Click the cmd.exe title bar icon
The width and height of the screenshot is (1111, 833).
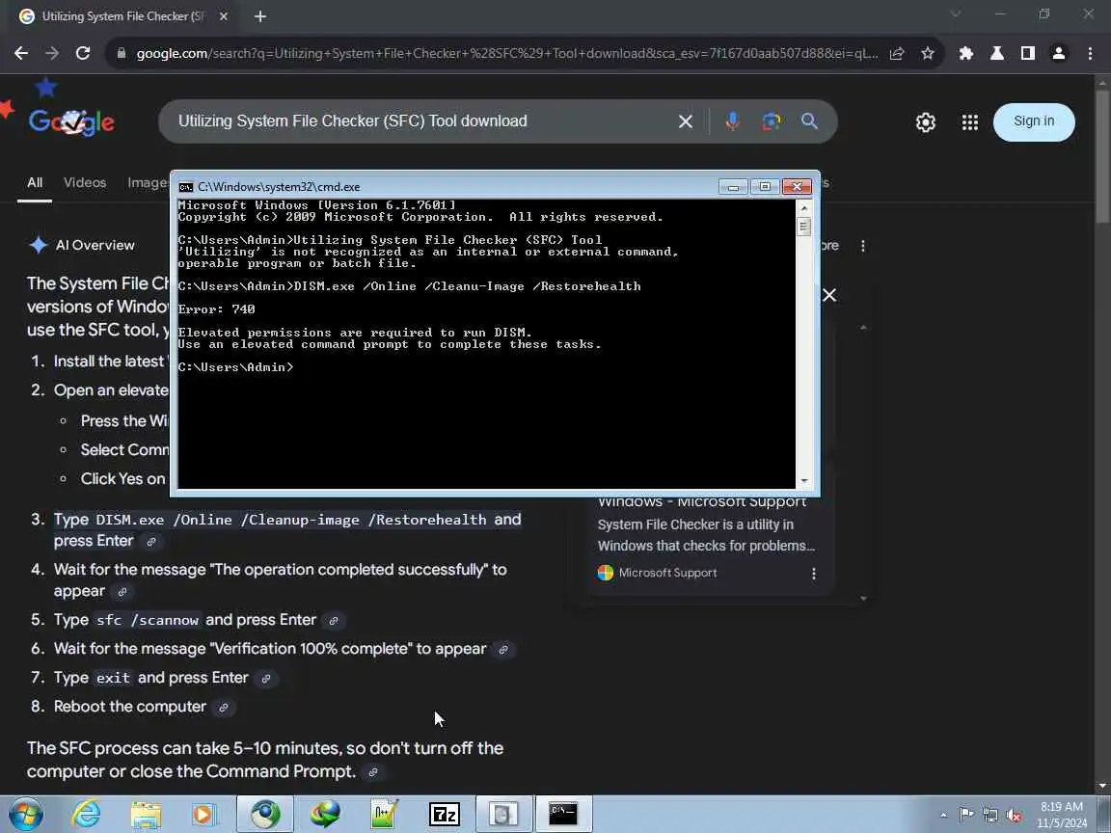point(185,187)
